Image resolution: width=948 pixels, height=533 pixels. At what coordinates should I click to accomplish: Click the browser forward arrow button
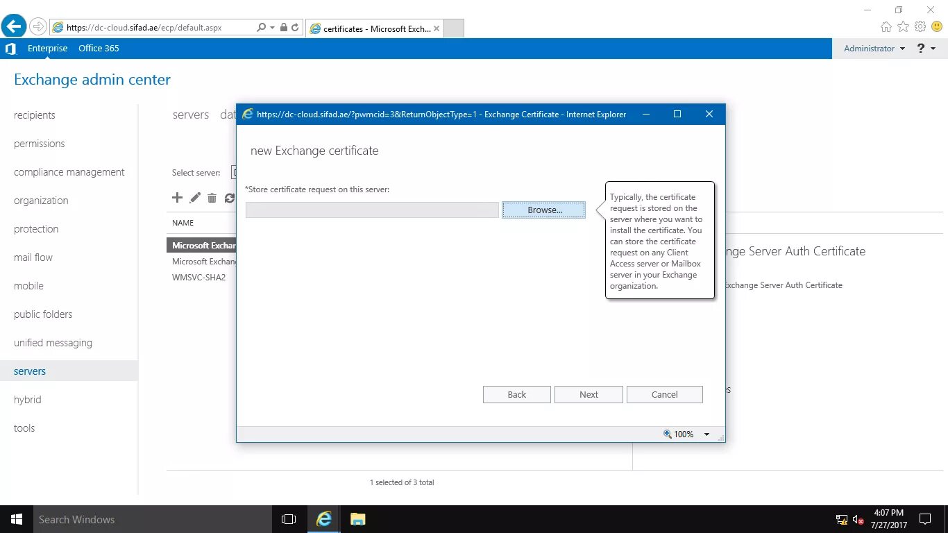[x=38, y=26]
